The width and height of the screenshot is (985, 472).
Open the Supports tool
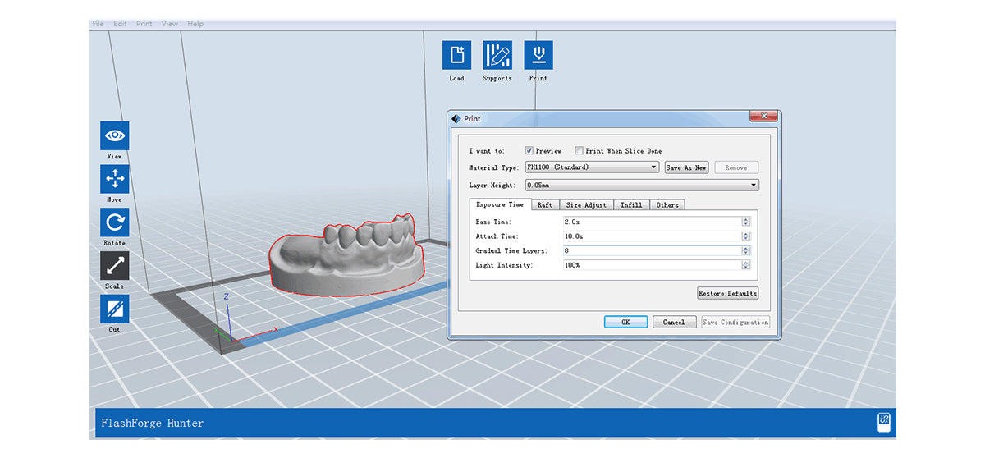(x=497, y=55)
